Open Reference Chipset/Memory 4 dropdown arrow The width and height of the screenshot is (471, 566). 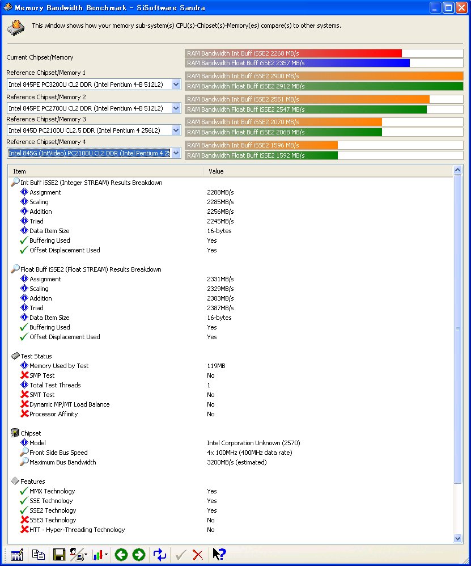(x=176, y=153)
